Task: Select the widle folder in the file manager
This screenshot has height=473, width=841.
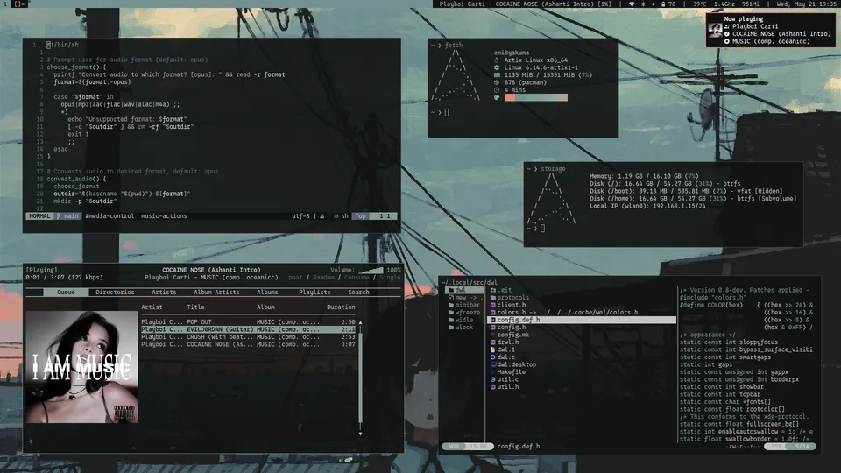Action: coord(464,321)
